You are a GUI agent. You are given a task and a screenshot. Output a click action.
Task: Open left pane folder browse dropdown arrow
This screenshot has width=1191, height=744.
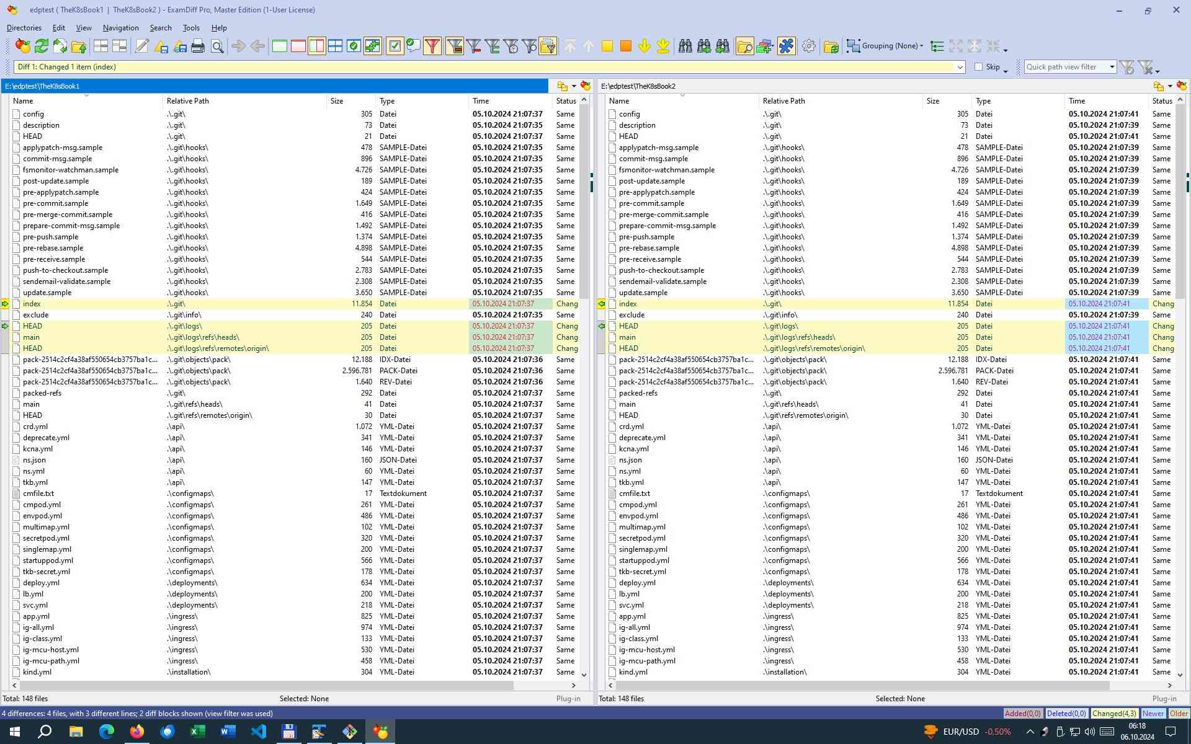click(x=574, y=86)
